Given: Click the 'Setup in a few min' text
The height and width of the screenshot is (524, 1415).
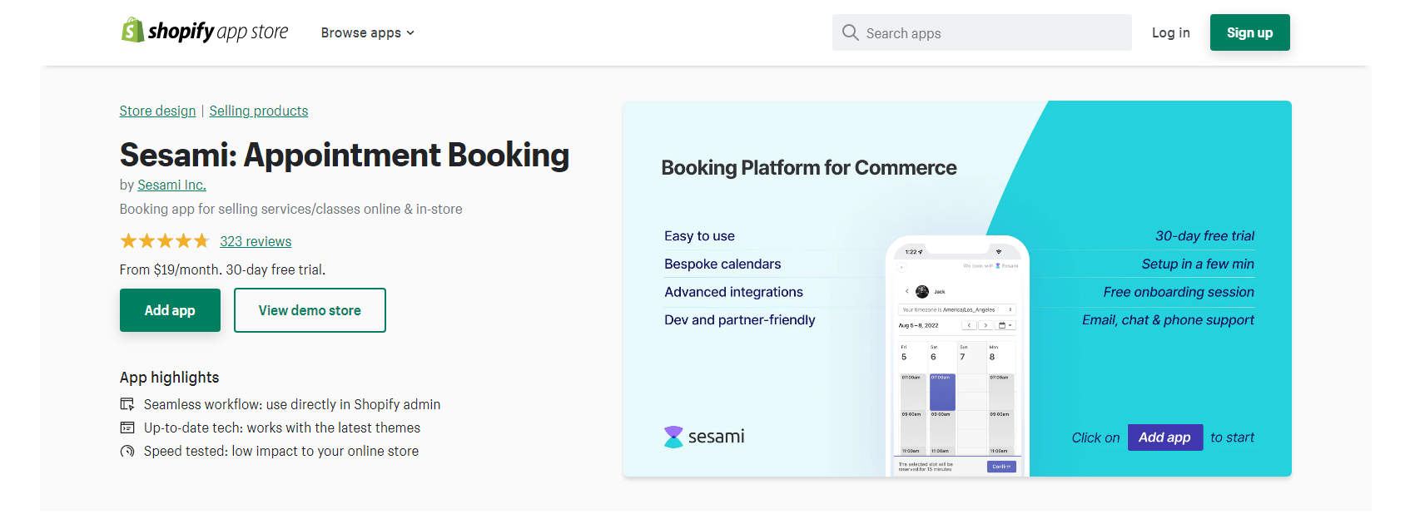Looking at the screenshot, I should (x=1198, y=264).
